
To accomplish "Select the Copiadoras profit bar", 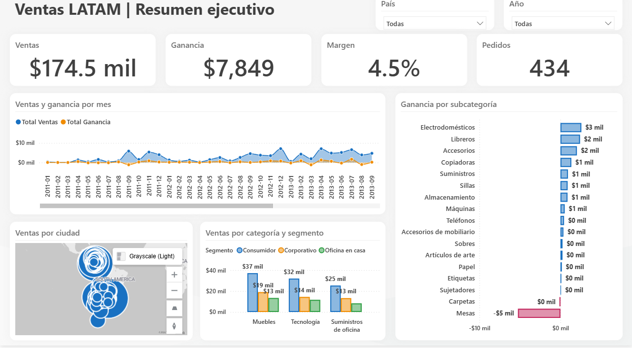I will pos(565,162).
